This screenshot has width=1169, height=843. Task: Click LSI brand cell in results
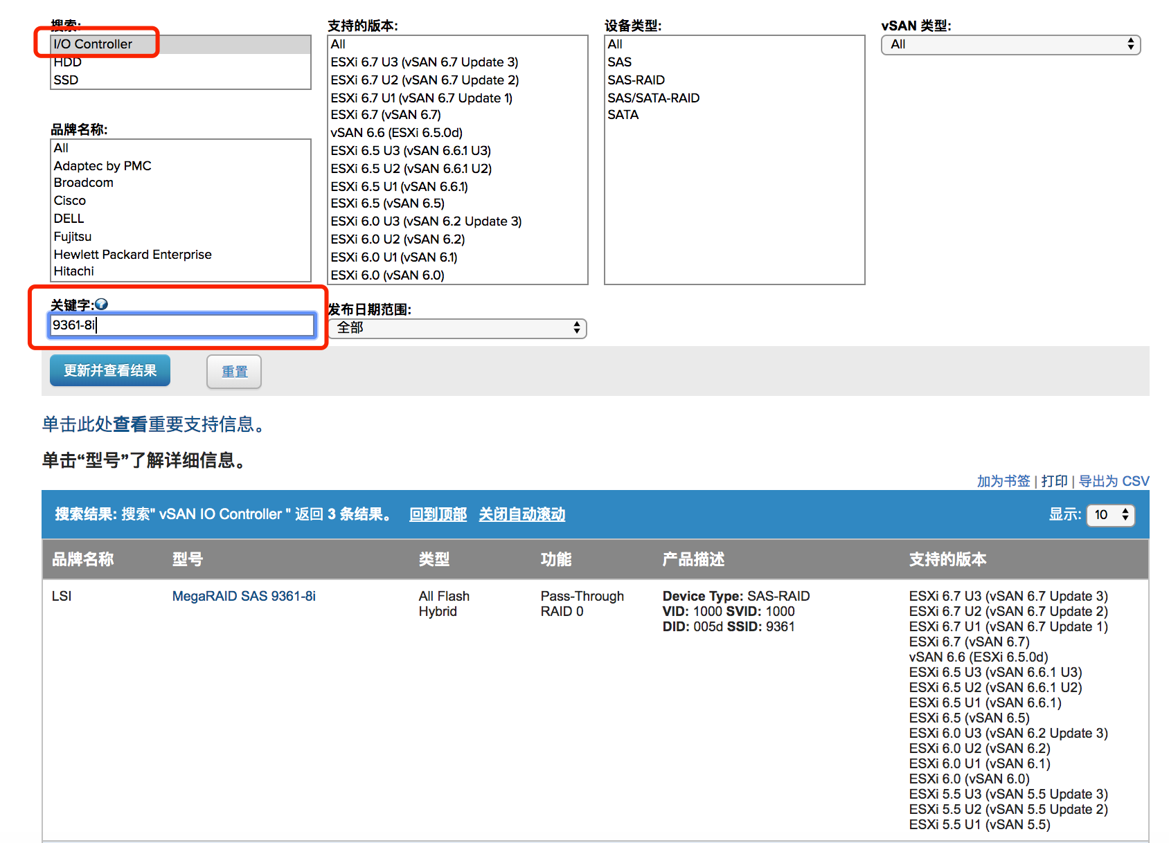tap(62, 596)
